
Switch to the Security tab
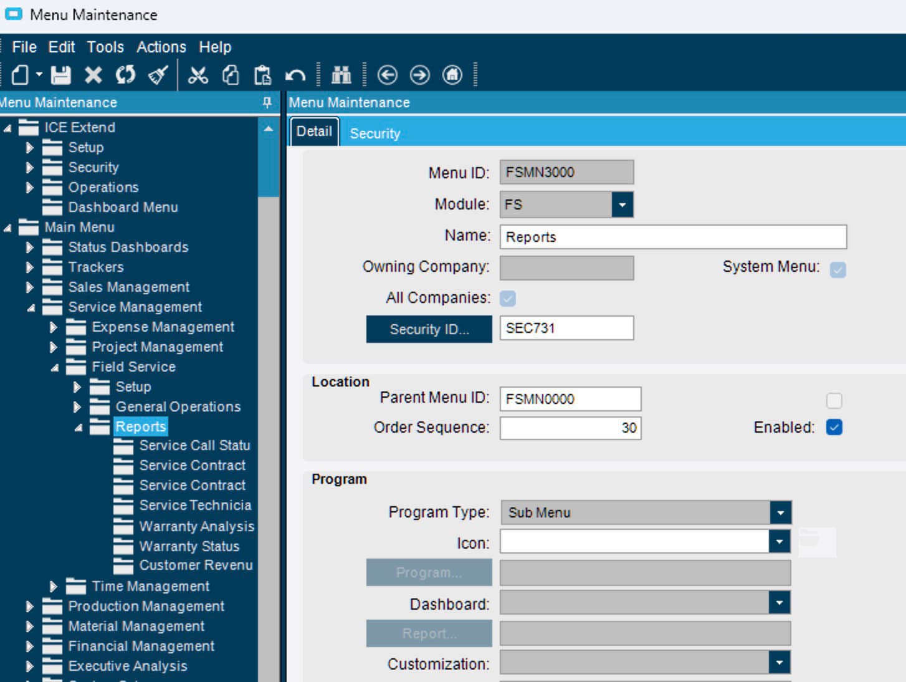[375, 133]
